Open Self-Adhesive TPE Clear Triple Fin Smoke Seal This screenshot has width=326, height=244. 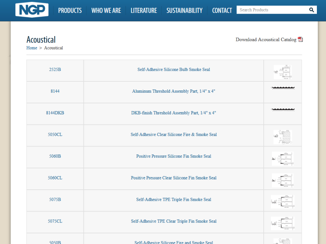tap(174, 221)
